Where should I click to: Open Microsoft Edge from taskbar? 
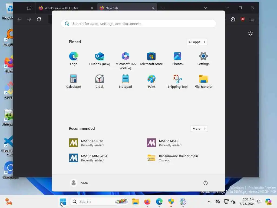[x=159, y=201]
